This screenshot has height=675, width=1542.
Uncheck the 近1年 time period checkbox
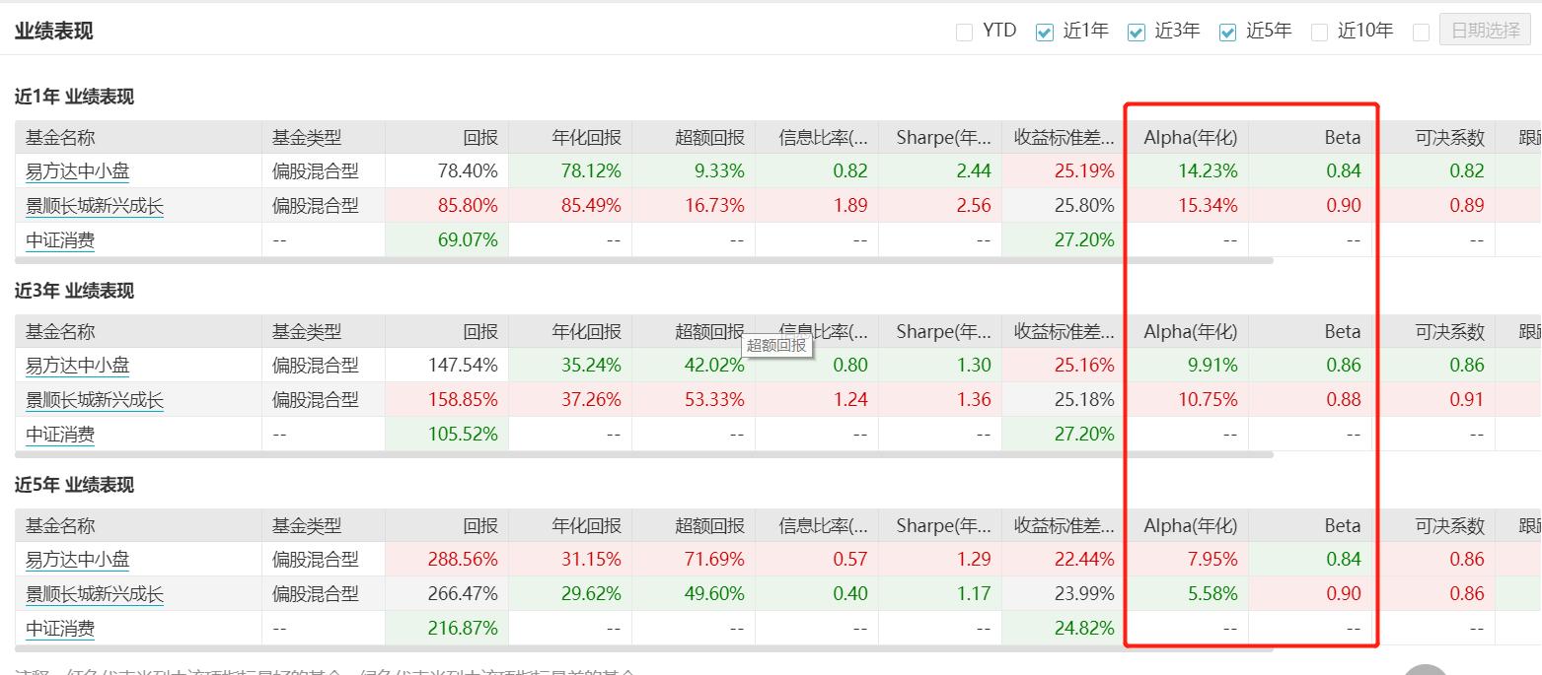(1043, 31)
